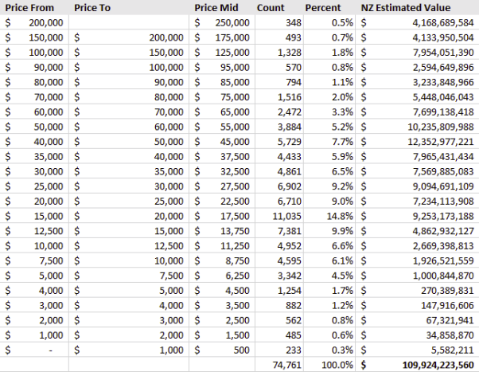Click the estimated value 5,582,211 cell
479x372 pixels.
(417, 350)
